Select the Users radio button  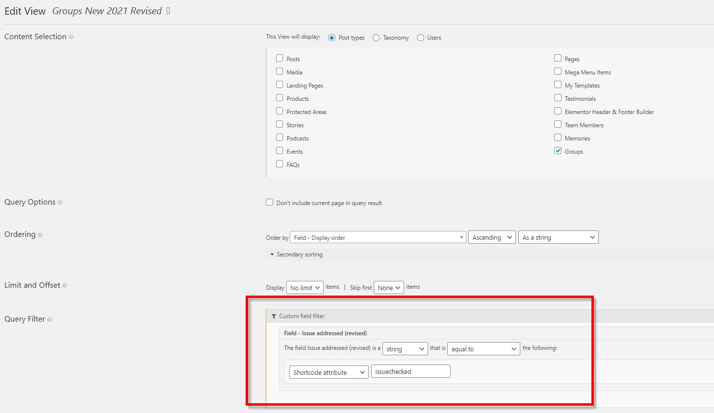[420, 38]
